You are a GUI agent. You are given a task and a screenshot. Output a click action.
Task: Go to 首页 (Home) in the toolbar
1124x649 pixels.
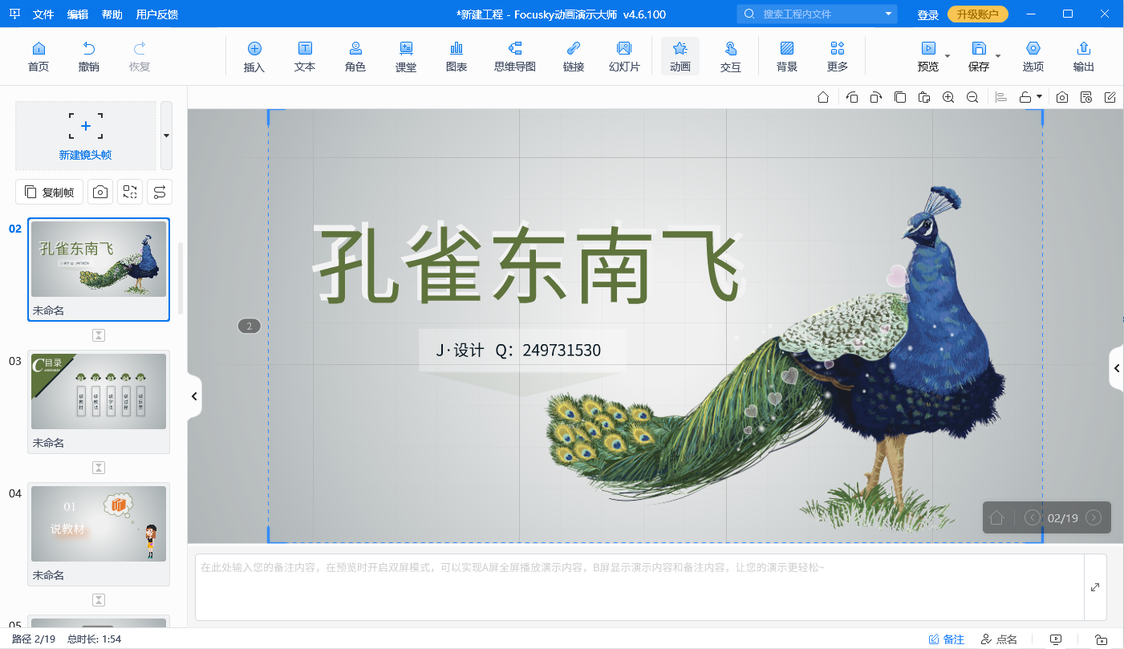39,57
